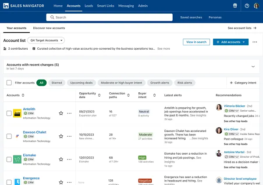The width and height of the screenshot is (263, 185).
Task: Open Antoine Martel's CRM dropdown
Action: coord(231,157)
